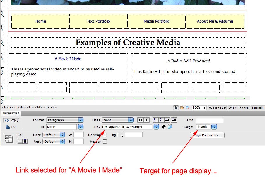Select the Zoom magnifier tool
The height and width of the screenshot is (182, 265).
tap(187, 108)
